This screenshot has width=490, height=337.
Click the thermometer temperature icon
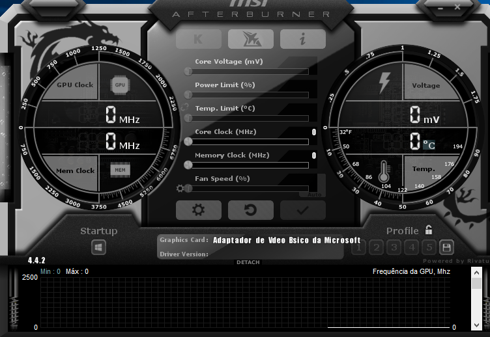click(x=384, y=172)
